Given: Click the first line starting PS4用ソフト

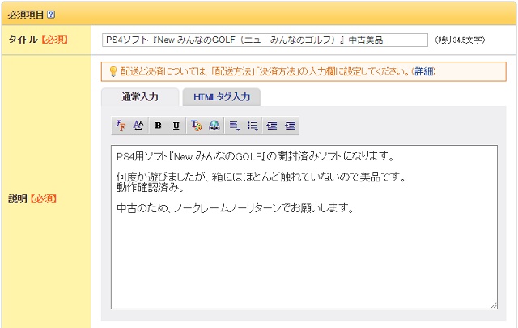Looking at the screenshot, I should click(256, 156).
